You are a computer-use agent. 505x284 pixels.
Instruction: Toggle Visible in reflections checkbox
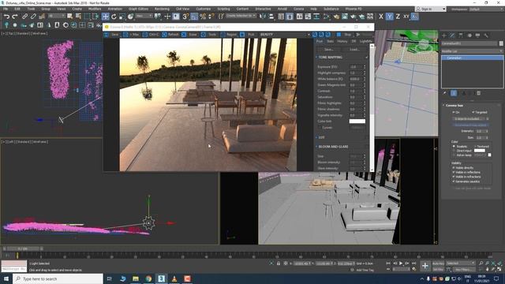454,172
